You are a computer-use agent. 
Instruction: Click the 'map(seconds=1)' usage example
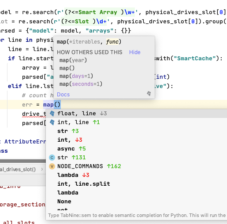(x=81, y=84)
